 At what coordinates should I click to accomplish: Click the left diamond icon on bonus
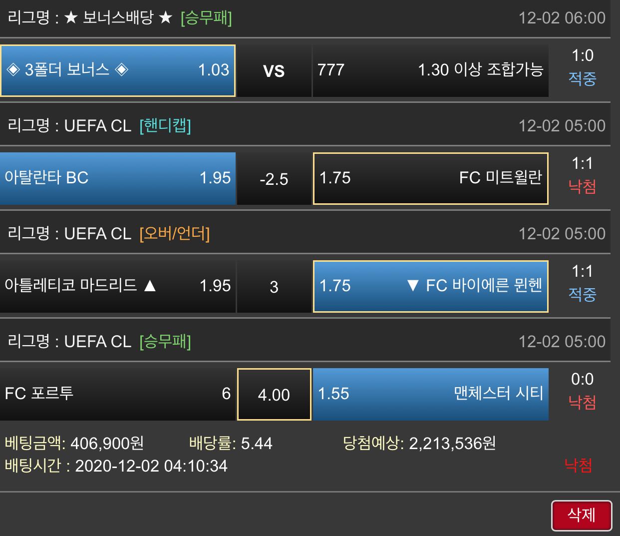(x=13, y=69)
